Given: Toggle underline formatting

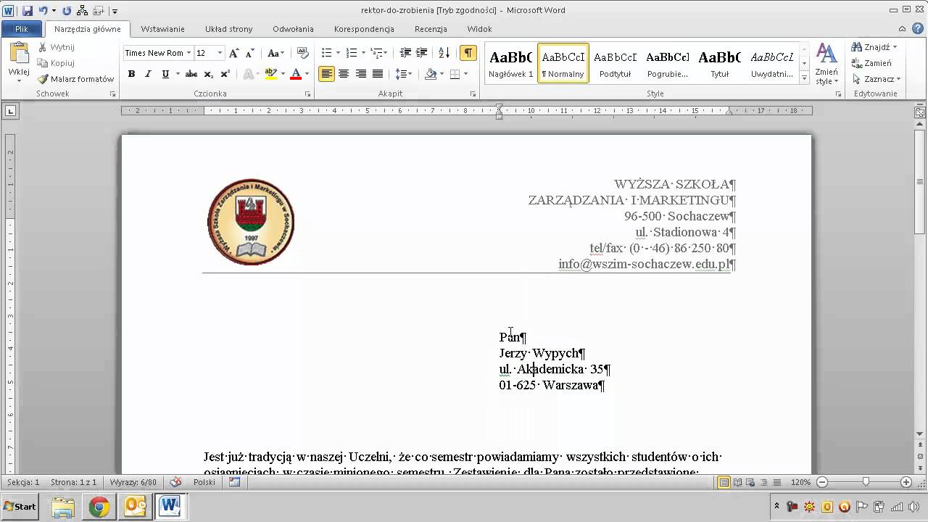Looking at the screenshot, I should (x=165, y=74).
